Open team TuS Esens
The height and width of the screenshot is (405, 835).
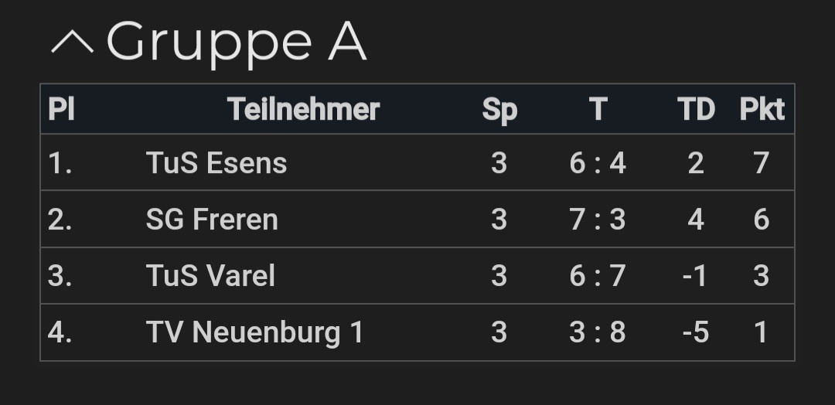(216, 162)
